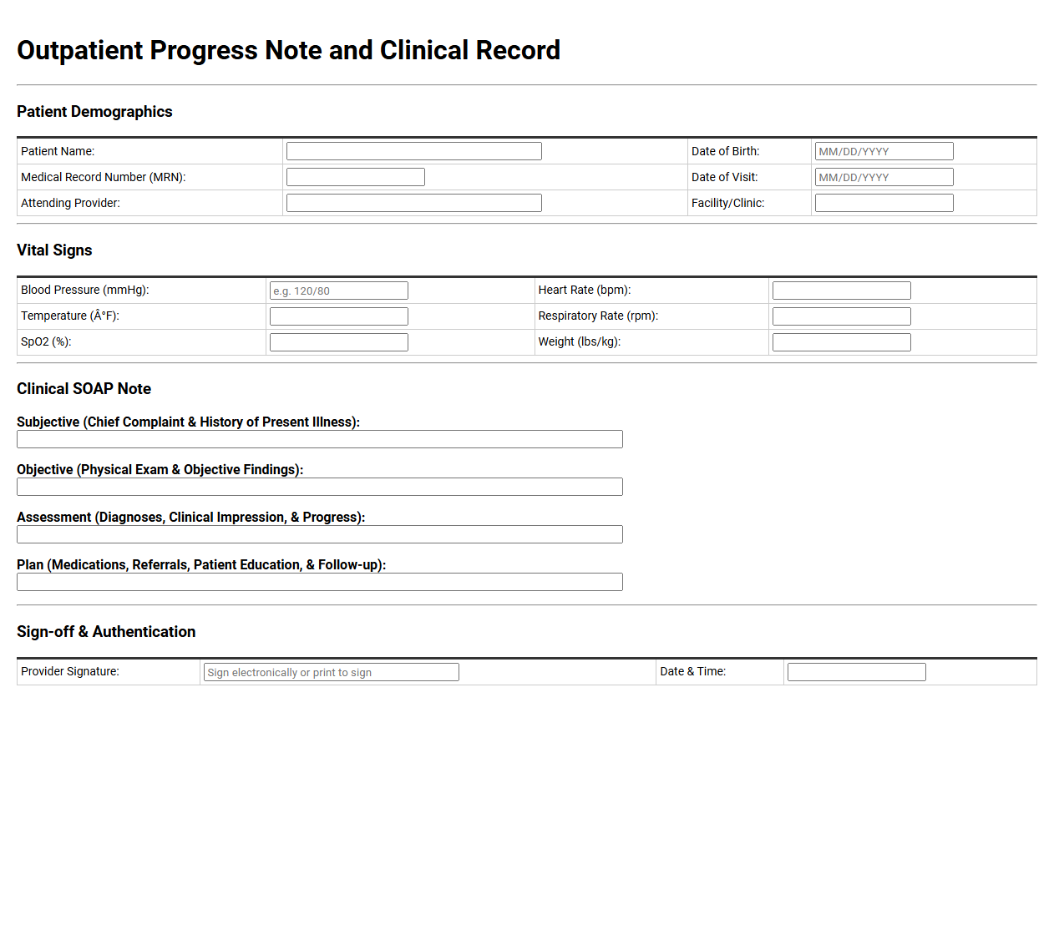Click the Objective section label

pyautogui.click(x=160, y=469)
